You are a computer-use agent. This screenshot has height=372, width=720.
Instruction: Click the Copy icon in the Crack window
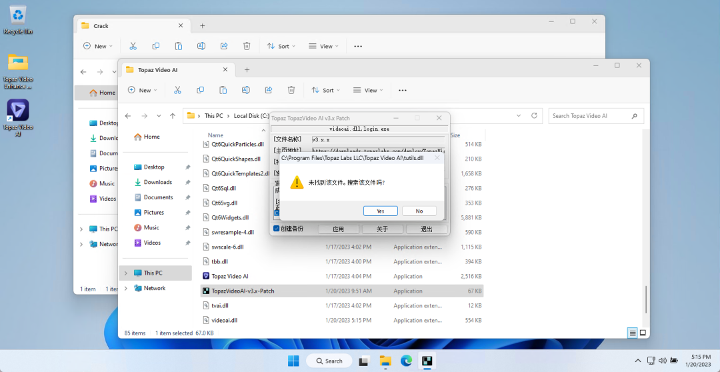coord(155,46)
